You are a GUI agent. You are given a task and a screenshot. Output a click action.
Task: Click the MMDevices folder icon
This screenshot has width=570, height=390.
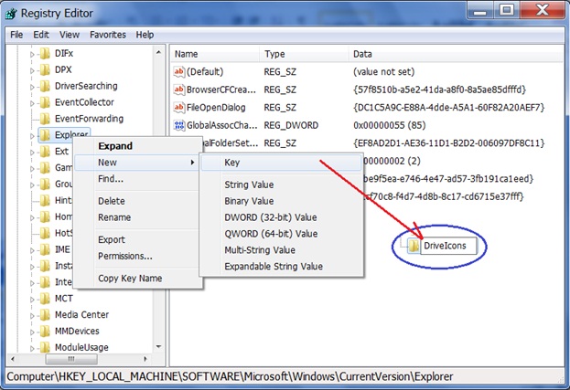pyautogui.click(x=45, y=332)
